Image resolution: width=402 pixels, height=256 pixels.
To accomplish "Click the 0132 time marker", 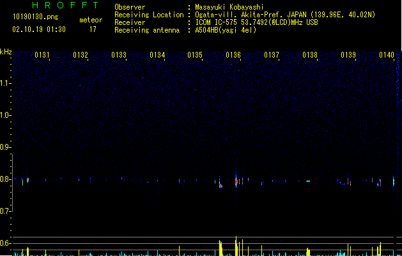I will pyautogui.click(x=81, y=55).
